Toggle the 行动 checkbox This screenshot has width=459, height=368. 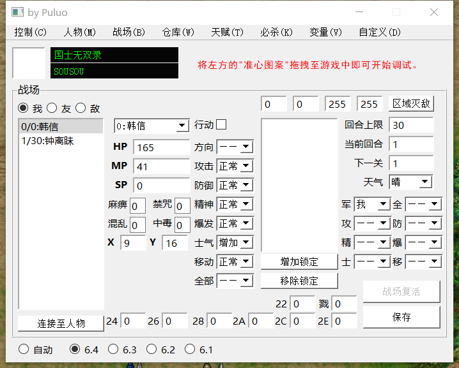pos(221,124)
